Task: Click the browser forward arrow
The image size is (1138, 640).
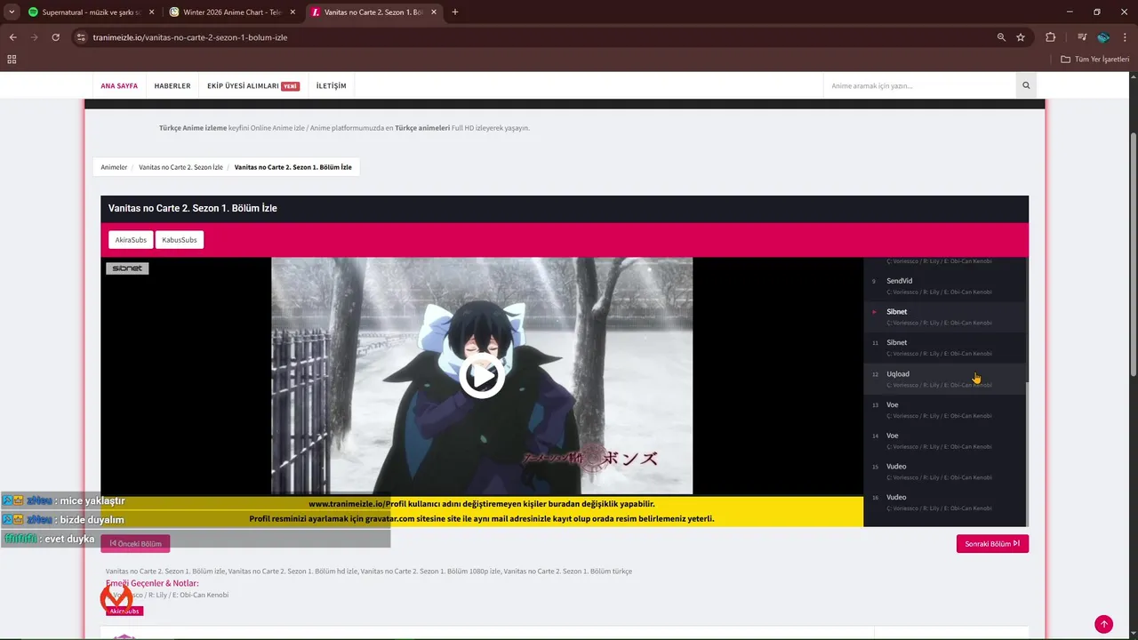Action: pos(34,37)
